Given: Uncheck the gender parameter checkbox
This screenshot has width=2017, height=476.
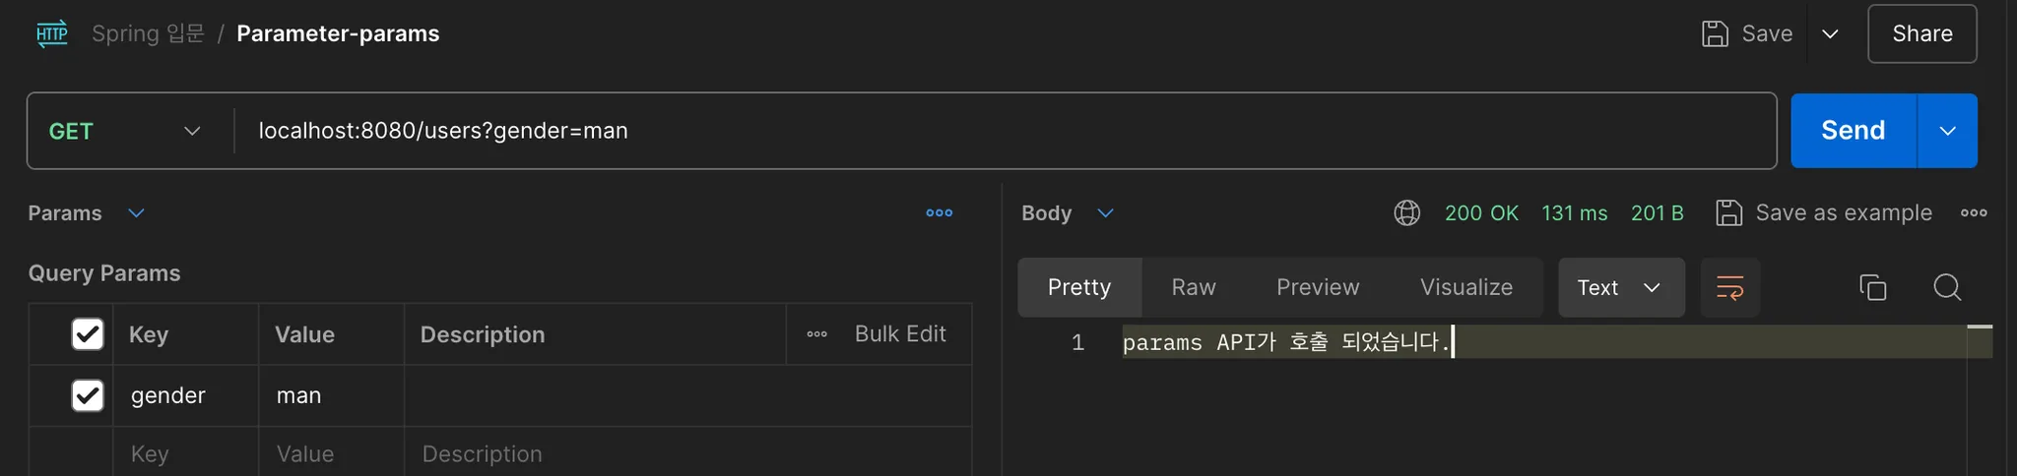Looking at the screenshot, I should pos(88,395).
